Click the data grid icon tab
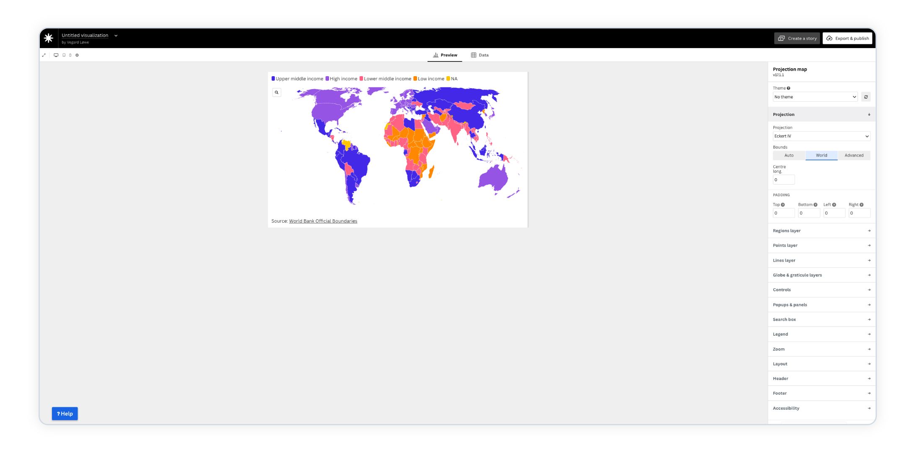915x452 pixels. point(479,55)
